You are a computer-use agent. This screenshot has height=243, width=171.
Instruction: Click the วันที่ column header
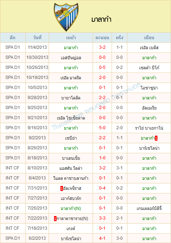pyautogui.click(x=37, y=38)
